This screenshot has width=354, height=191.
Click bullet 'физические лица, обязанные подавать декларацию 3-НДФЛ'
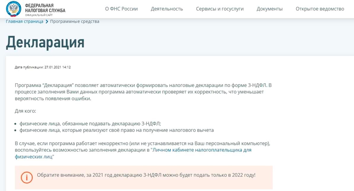click(90, 124)
